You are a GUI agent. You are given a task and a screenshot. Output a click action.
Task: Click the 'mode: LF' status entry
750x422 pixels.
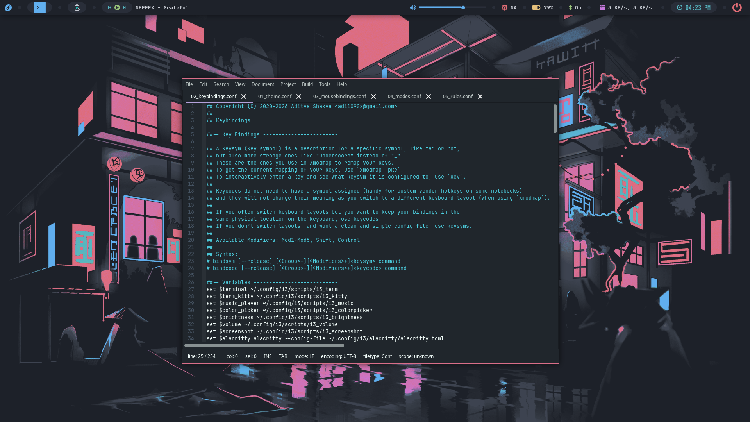(304, 356)
